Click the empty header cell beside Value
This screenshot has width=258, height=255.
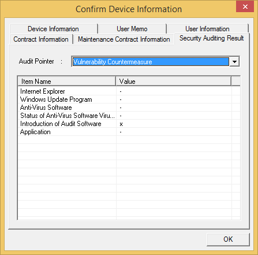(x=236, y=82)
